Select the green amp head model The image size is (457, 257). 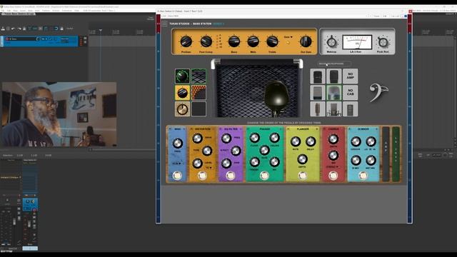tap(183, 76)
